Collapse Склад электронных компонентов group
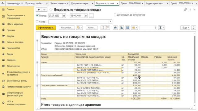 coord(37,86)
